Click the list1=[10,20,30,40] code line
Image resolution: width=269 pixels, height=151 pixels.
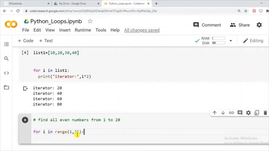point(56,53)
